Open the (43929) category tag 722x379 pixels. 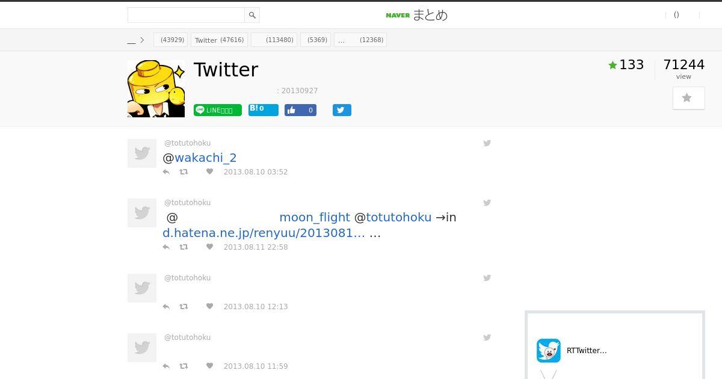[x=171, y=40]
